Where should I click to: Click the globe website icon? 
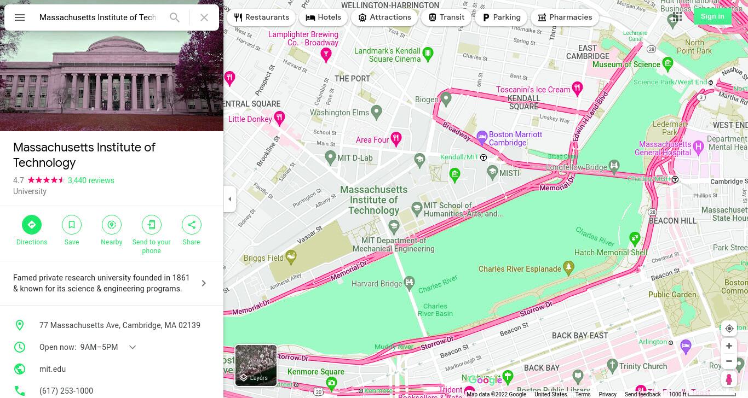(x=20, y=369)
